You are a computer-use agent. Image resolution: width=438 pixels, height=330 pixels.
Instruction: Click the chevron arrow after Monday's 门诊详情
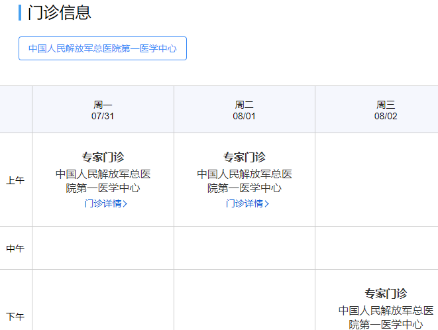pos(125,204)
